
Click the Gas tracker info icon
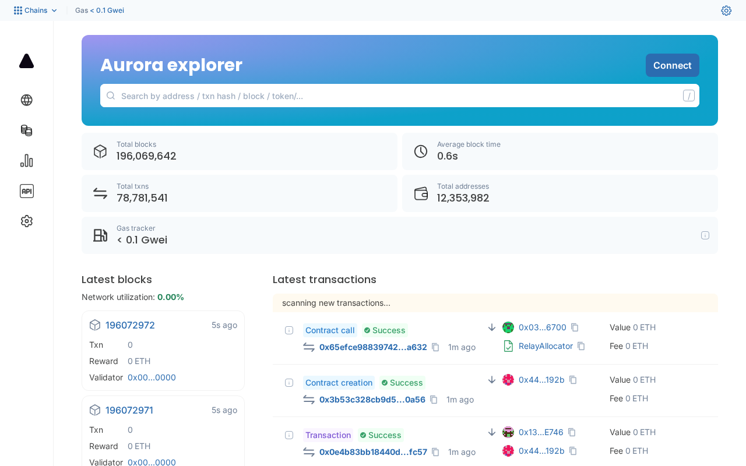pos(705,235)
